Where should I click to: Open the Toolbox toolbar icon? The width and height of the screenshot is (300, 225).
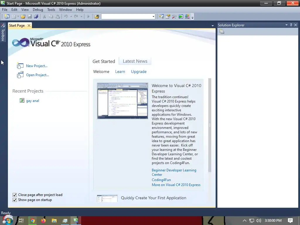tap(174, 17)
